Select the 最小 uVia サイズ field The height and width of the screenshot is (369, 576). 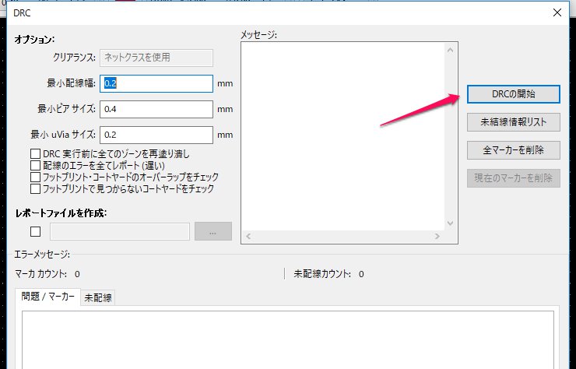(156, 135)
